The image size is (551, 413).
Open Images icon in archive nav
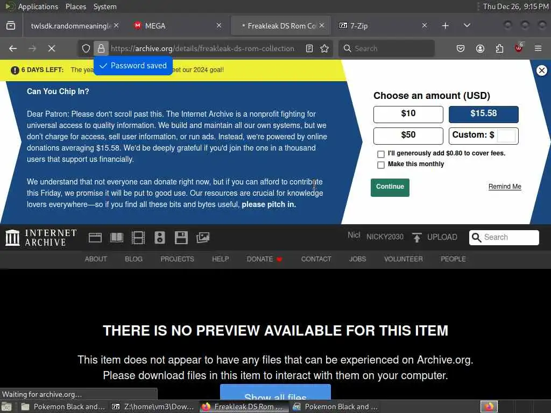click(203, 238)
